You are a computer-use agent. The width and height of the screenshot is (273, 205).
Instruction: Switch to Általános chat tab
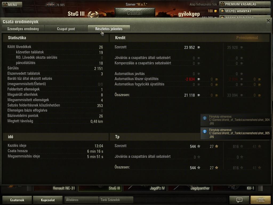coord(81,200)
